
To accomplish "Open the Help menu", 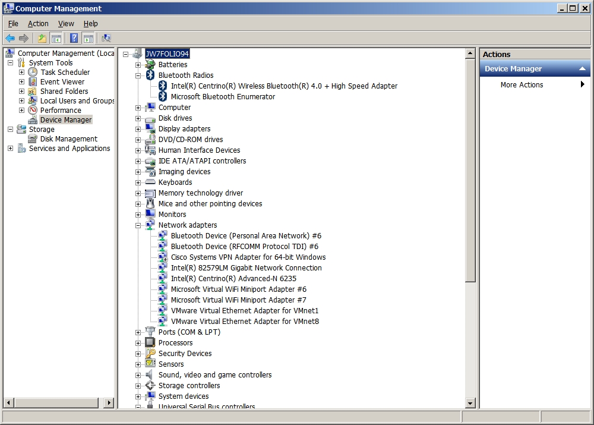I will point(90,24).
